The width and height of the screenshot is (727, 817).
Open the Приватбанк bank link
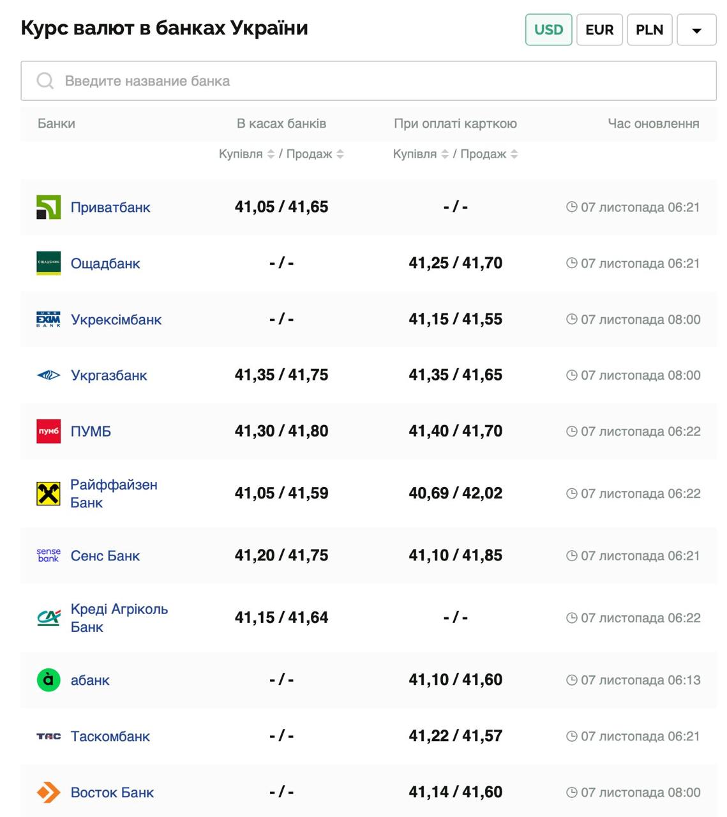pos(110,207)
